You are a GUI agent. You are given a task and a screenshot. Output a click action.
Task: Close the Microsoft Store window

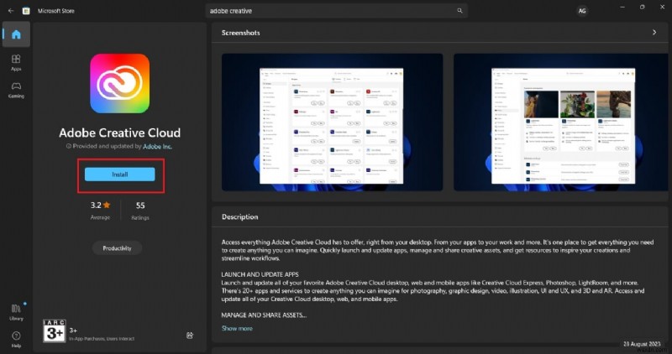[x=662, y=7]
